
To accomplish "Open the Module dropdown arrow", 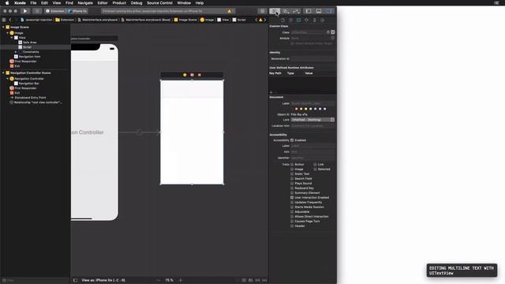I will pos(333,38).
